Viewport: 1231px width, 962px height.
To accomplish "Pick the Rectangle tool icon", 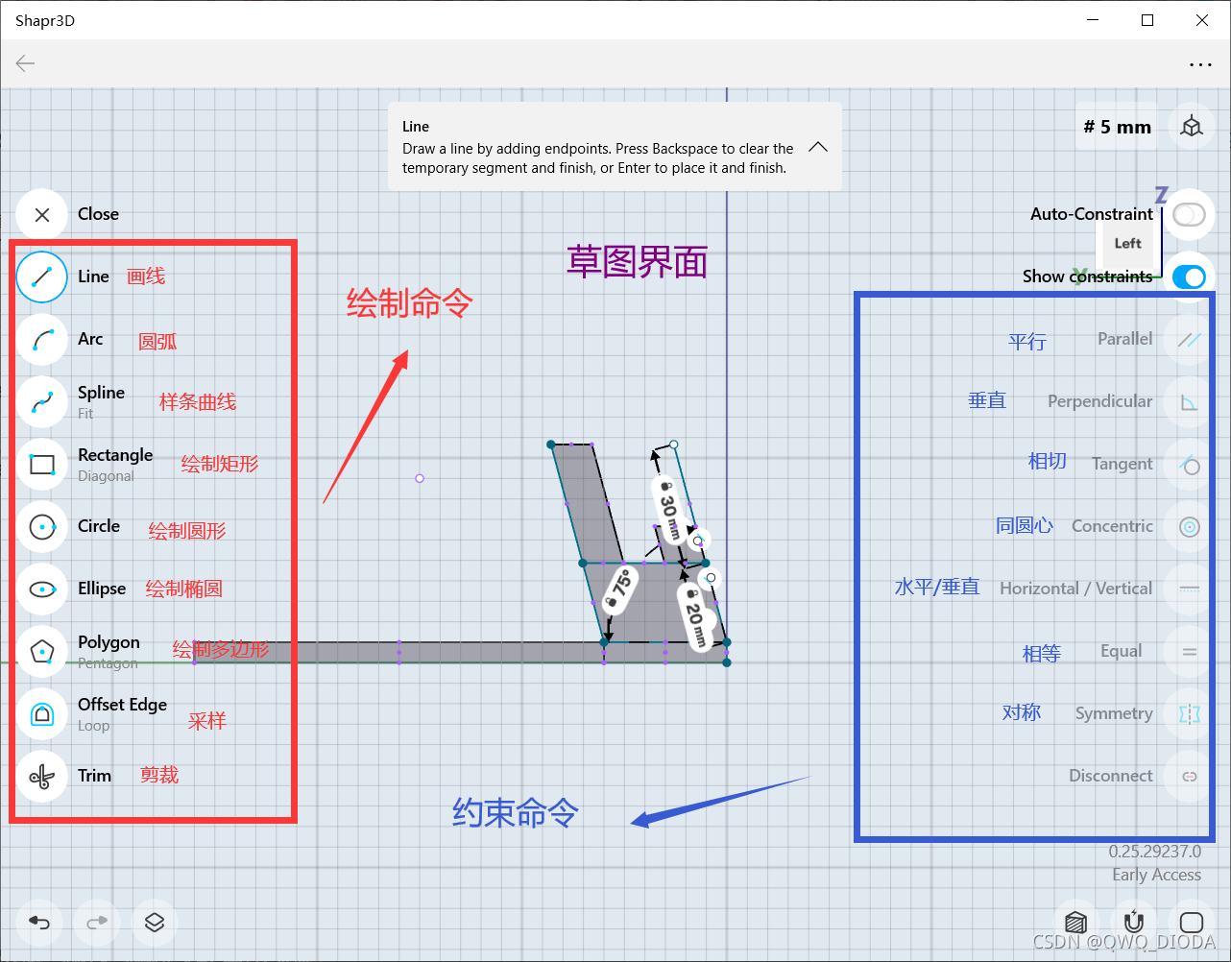I will coord(41,464).
